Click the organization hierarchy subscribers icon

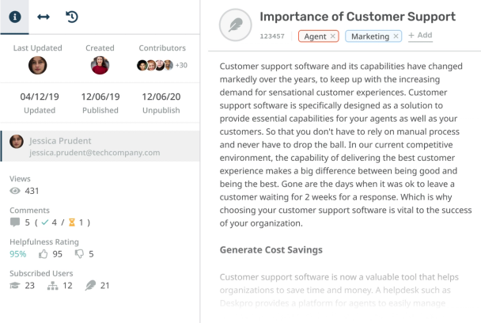(x=52, y=286)
